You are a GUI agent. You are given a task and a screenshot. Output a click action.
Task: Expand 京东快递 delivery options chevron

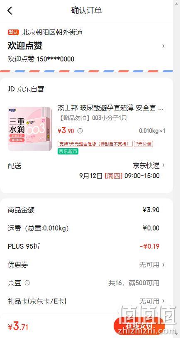coord(163,165)
